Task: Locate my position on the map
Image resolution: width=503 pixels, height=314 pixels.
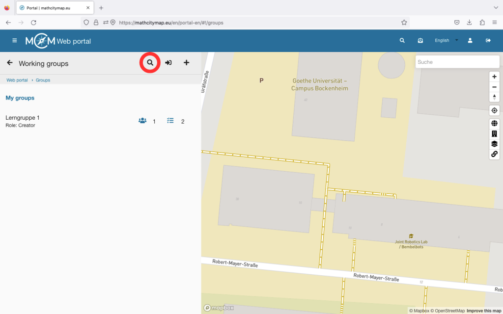Action: coord(494,110)
